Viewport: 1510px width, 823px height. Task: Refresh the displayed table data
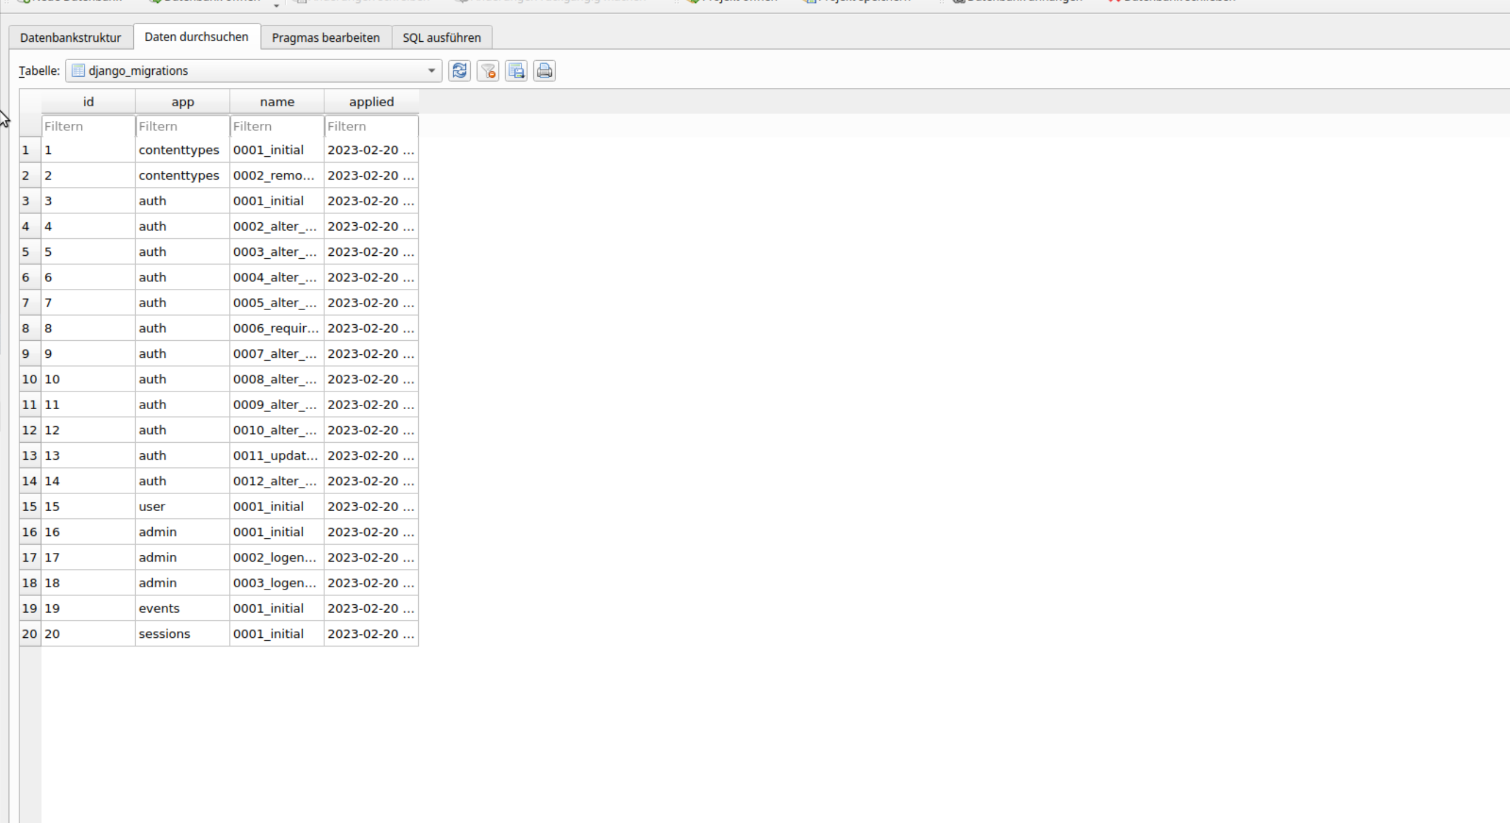point(459,71)
